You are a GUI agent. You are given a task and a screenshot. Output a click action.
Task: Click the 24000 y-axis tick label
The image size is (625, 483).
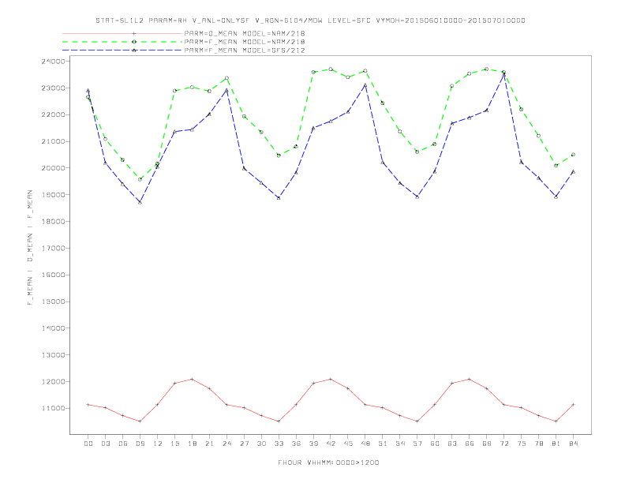pyautogui.click(x=53, y=62)
